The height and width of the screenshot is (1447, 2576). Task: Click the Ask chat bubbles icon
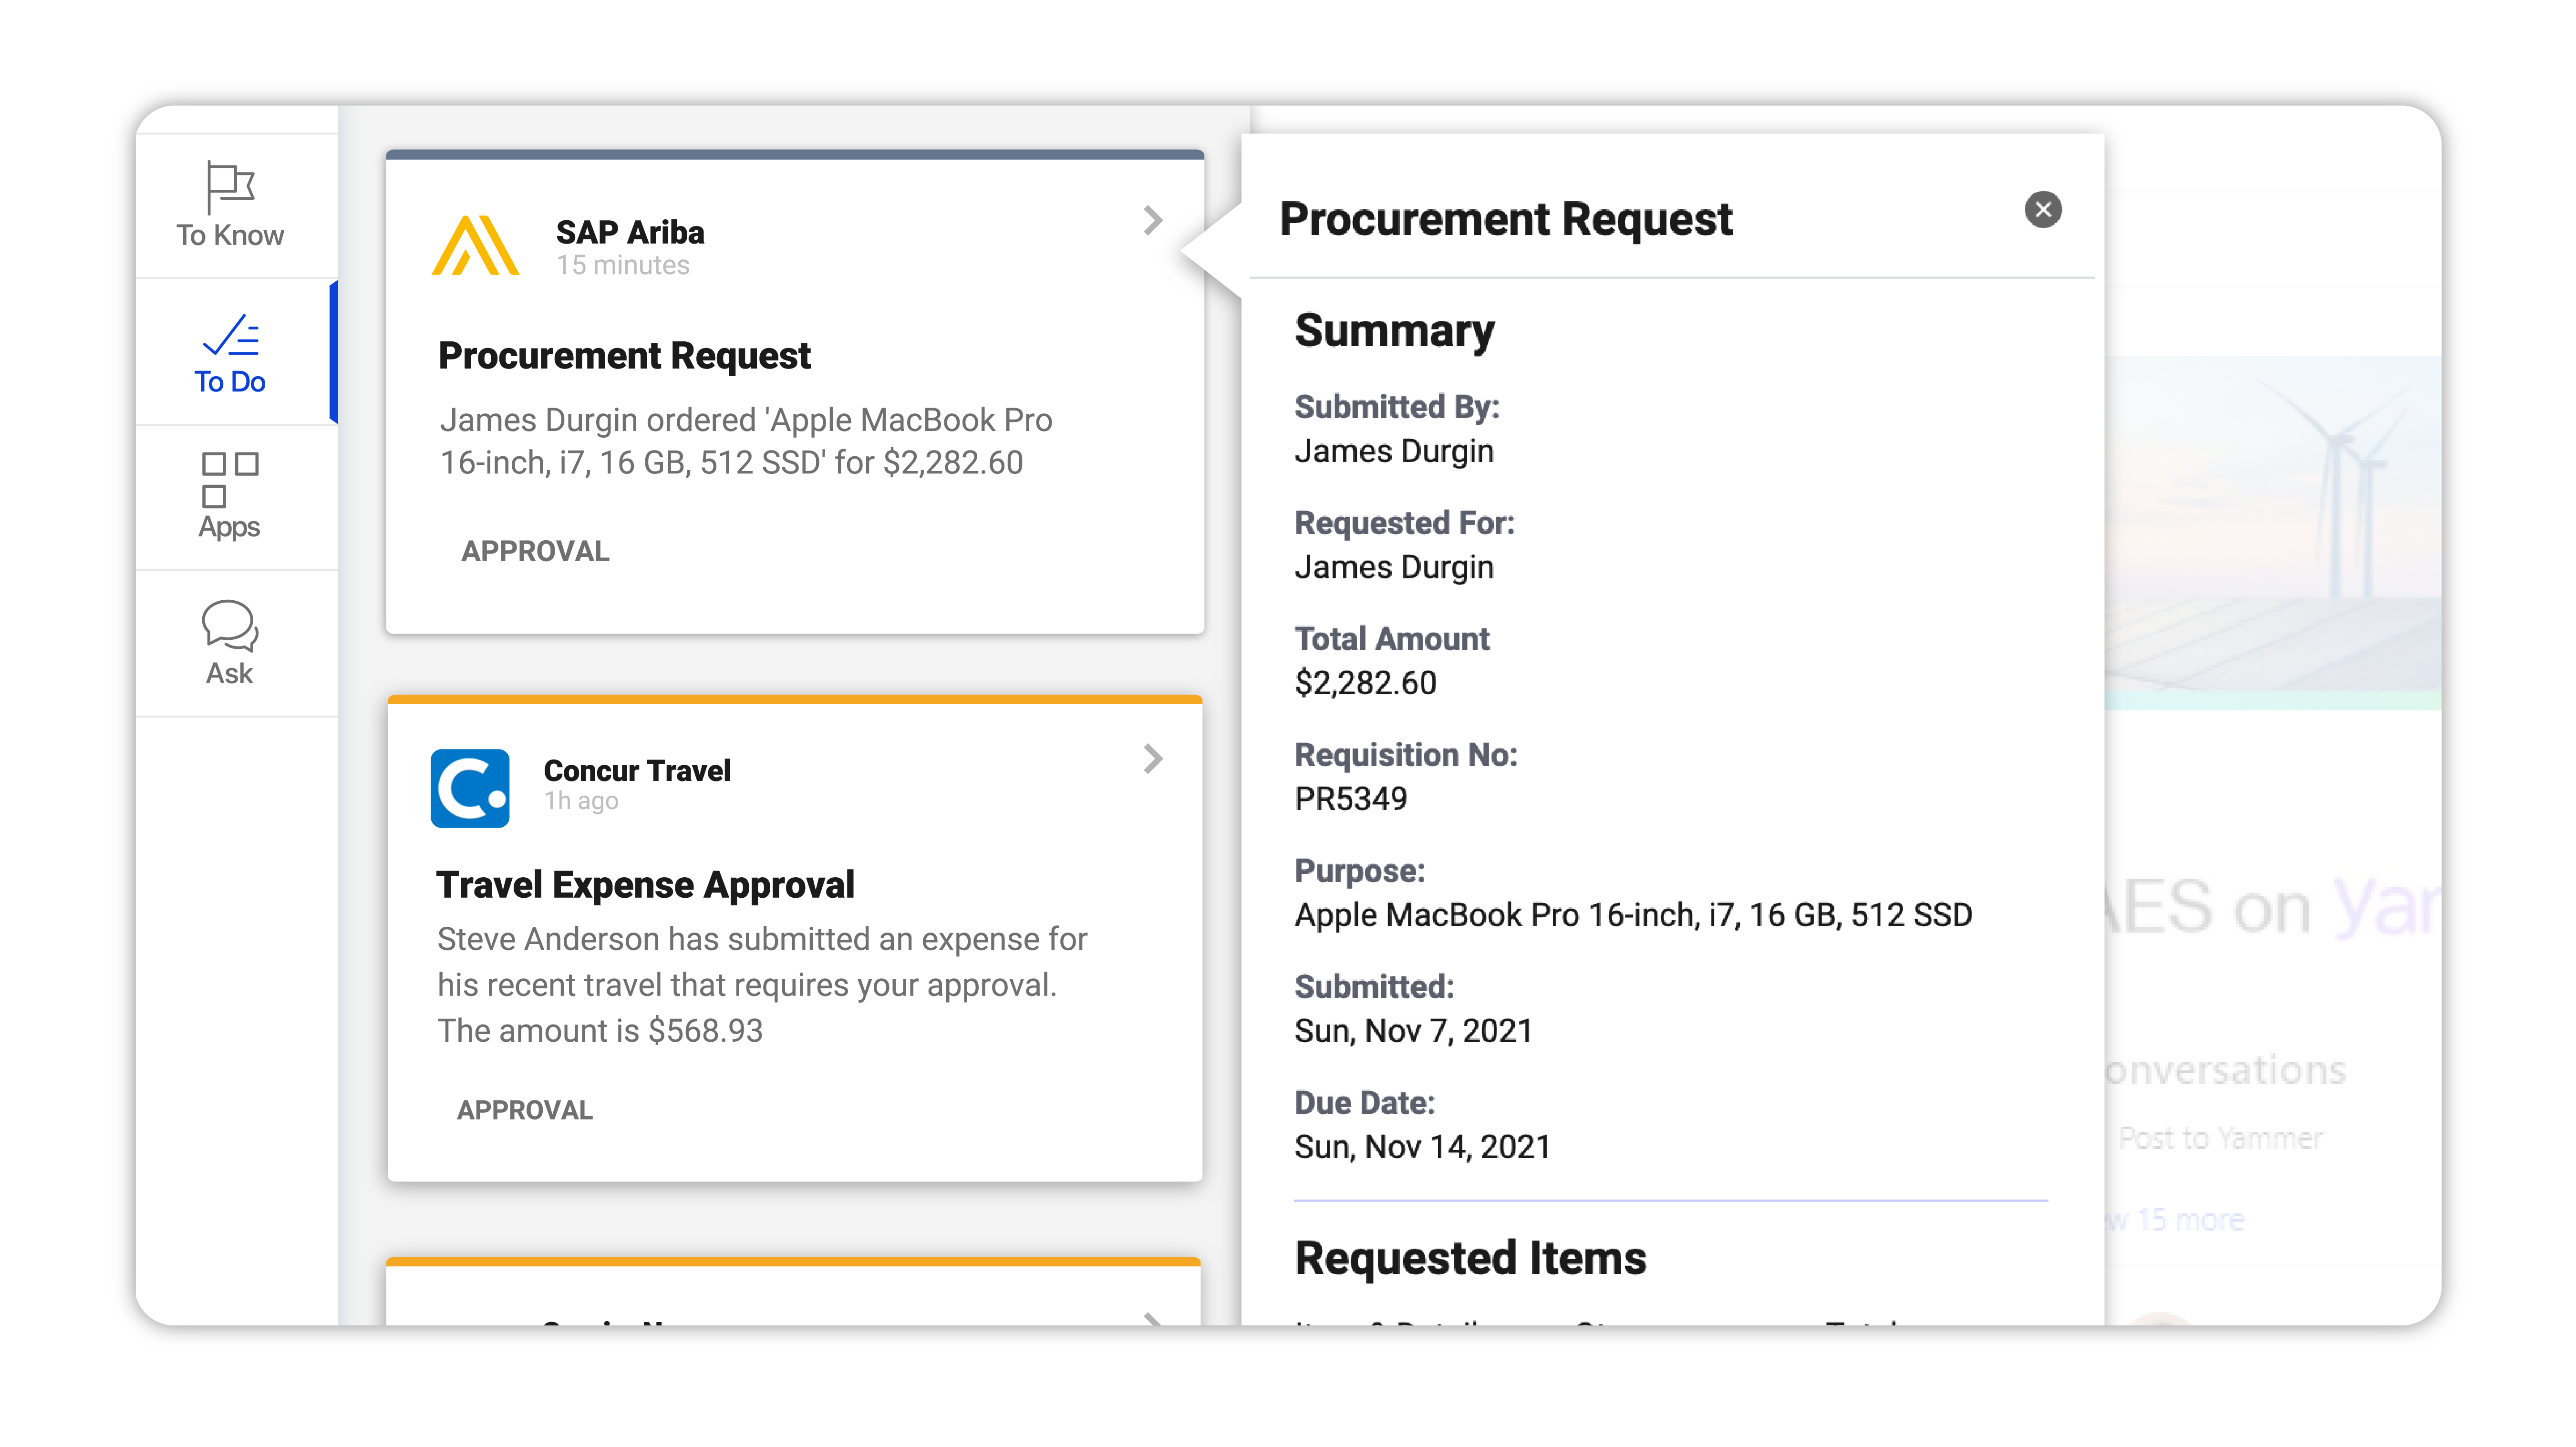[230, 626]
